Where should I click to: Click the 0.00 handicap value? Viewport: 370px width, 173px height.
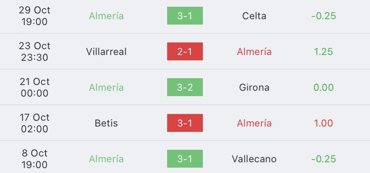coord(324,87)
